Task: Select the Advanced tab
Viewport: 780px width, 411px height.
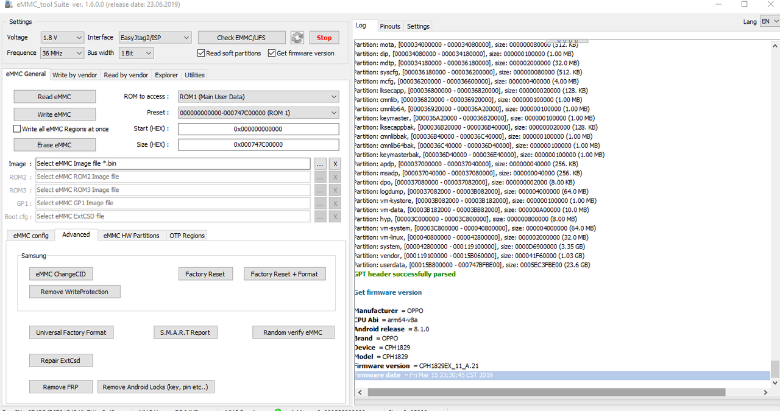Action: [76, 234]
